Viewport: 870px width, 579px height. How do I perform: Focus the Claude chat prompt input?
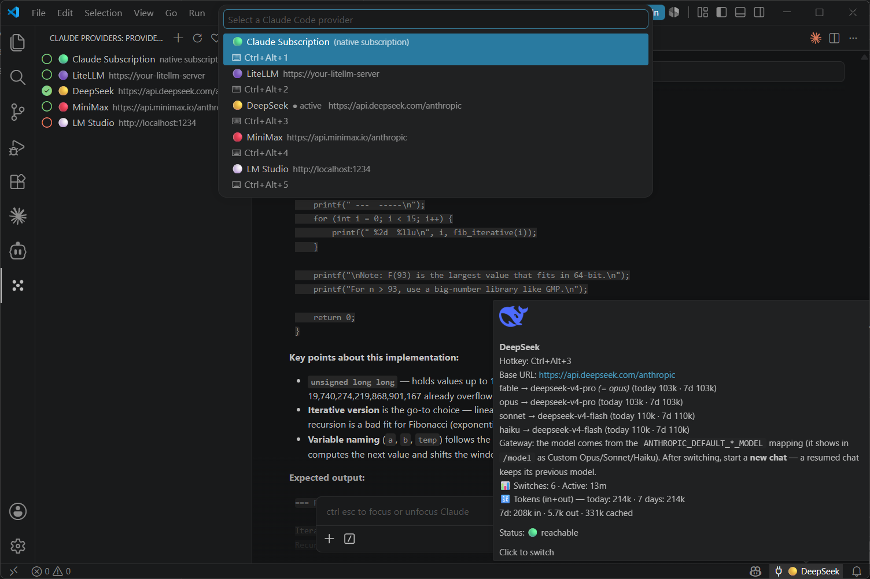(x=405, y=511)
